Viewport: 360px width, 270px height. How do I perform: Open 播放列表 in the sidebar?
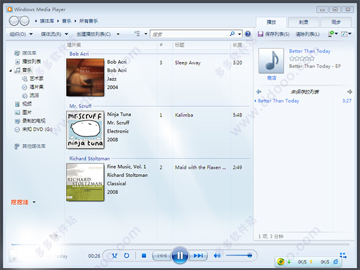point(28,62)
